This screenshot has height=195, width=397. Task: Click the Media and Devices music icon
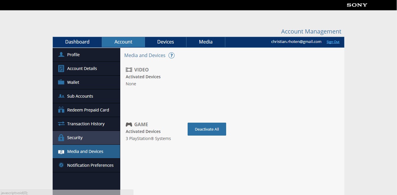coord(61,152)
